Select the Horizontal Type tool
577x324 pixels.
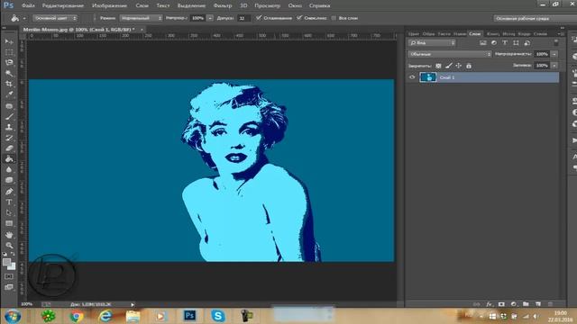9,202
